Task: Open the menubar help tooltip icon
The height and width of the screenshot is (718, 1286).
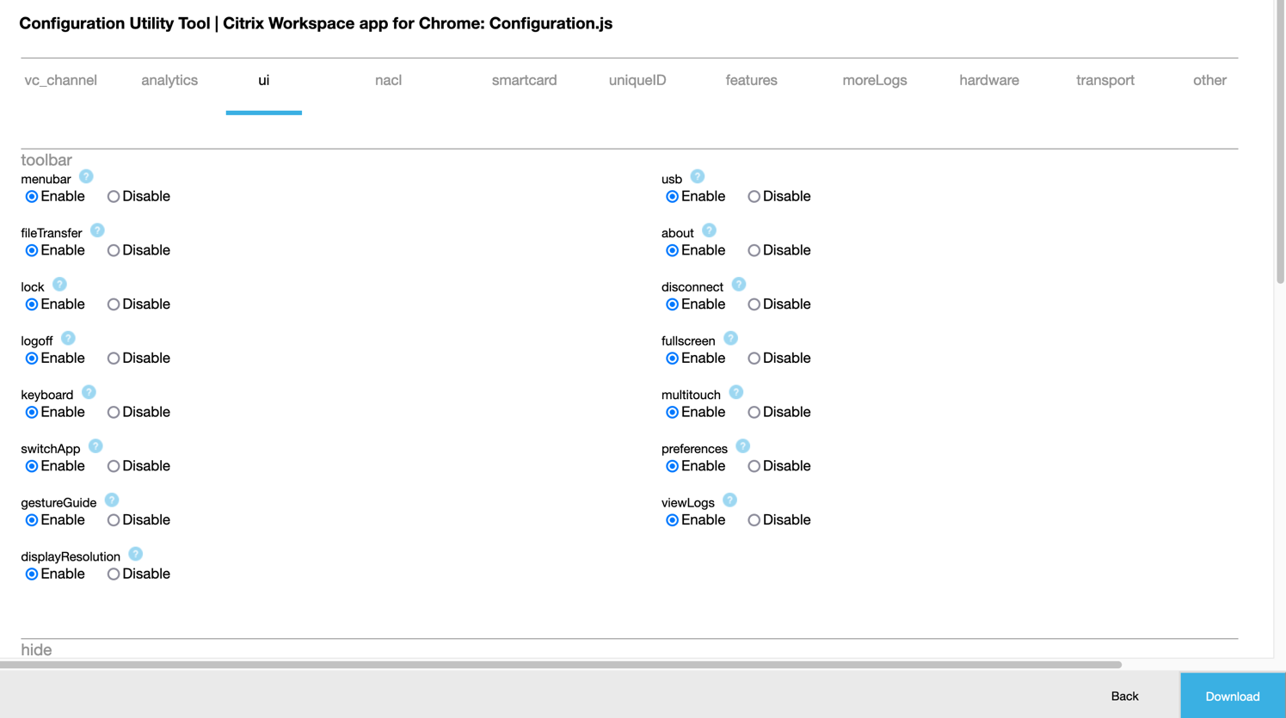Action: pos(85,176)
